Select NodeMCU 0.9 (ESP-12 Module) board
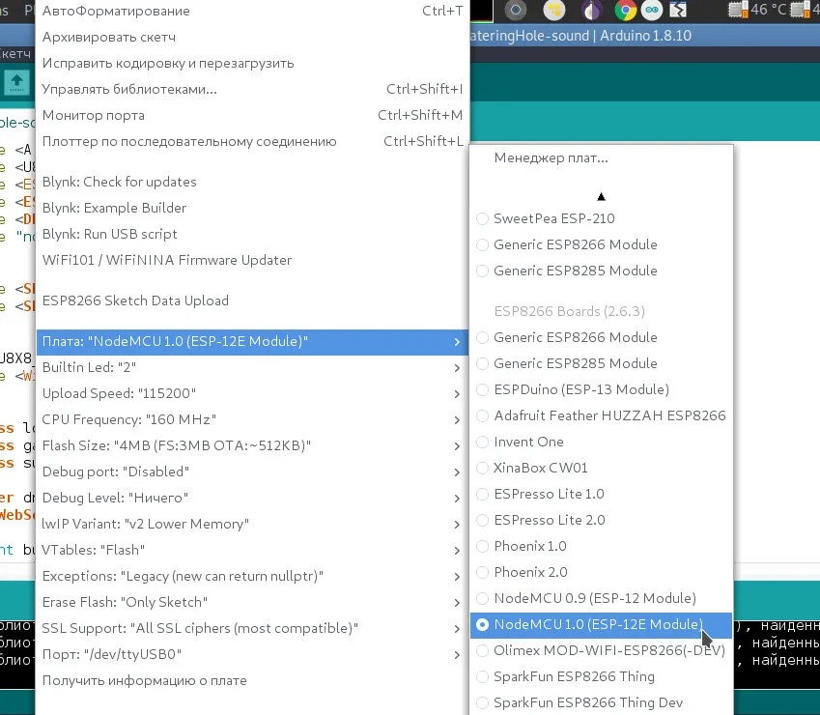Image resolution: width=820 pixels, height=715 pixels. (x=594, y=598)
